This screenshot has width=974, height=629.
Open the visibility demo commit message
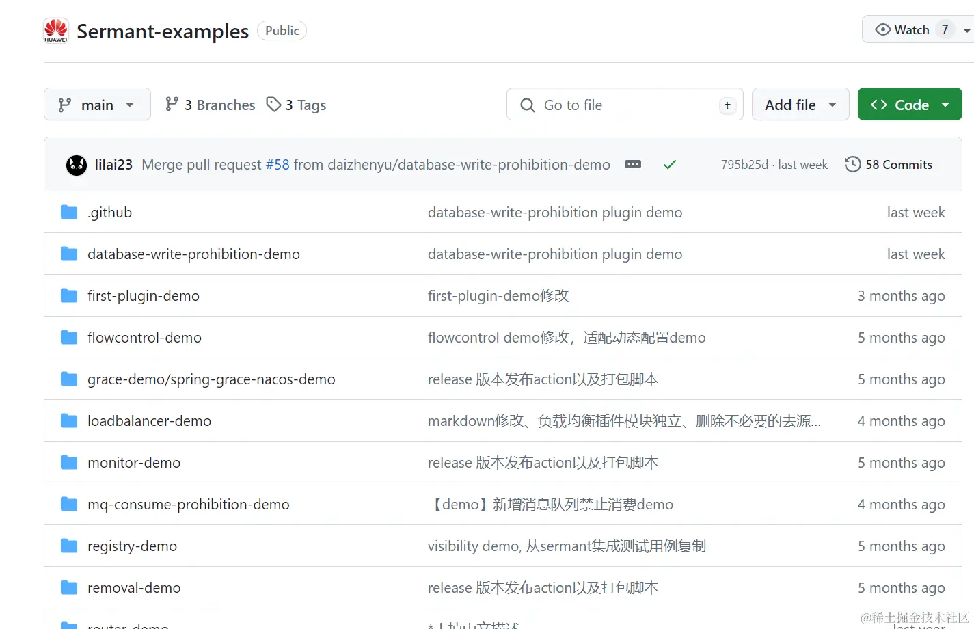point(567,546)
